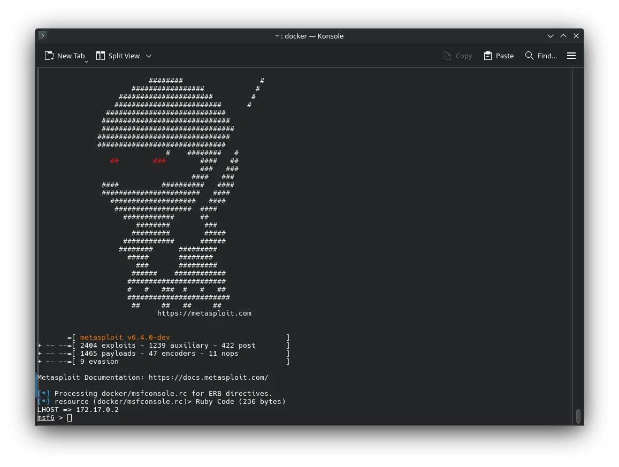Expand the Split View dropdown chevron
Image resolution: width=619 pixels, height=467 pixels.
coord(149,56)
